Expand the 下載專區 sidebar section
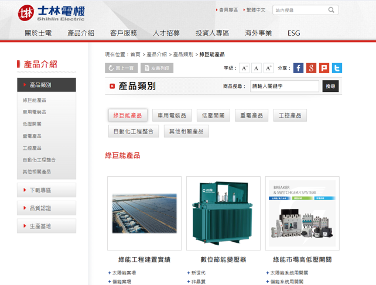This screenshot has width=376, height=285. (x=46, y=190)
